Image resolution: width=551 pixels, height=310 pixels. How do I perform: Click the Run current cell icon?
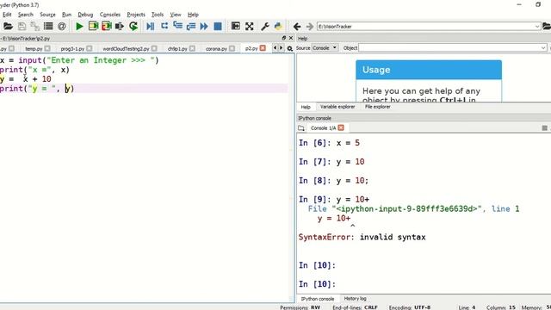(93, 27)
